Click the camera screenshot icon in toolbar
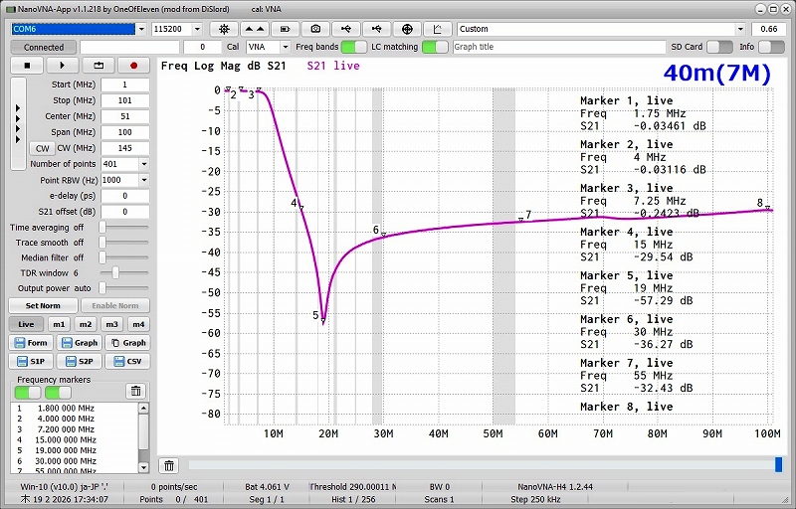 pyautogui.click(x=316, y=30)
